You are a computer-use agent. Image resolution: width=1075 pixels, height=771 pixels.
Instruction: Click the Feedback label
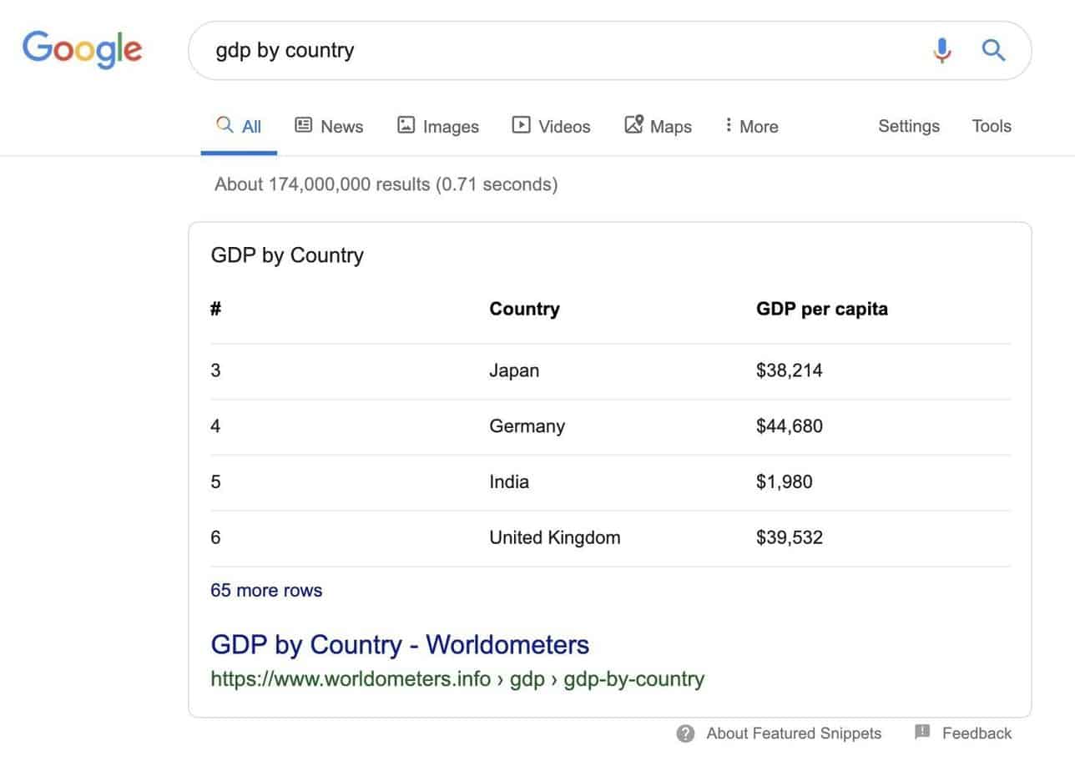[x=977, y=733]
